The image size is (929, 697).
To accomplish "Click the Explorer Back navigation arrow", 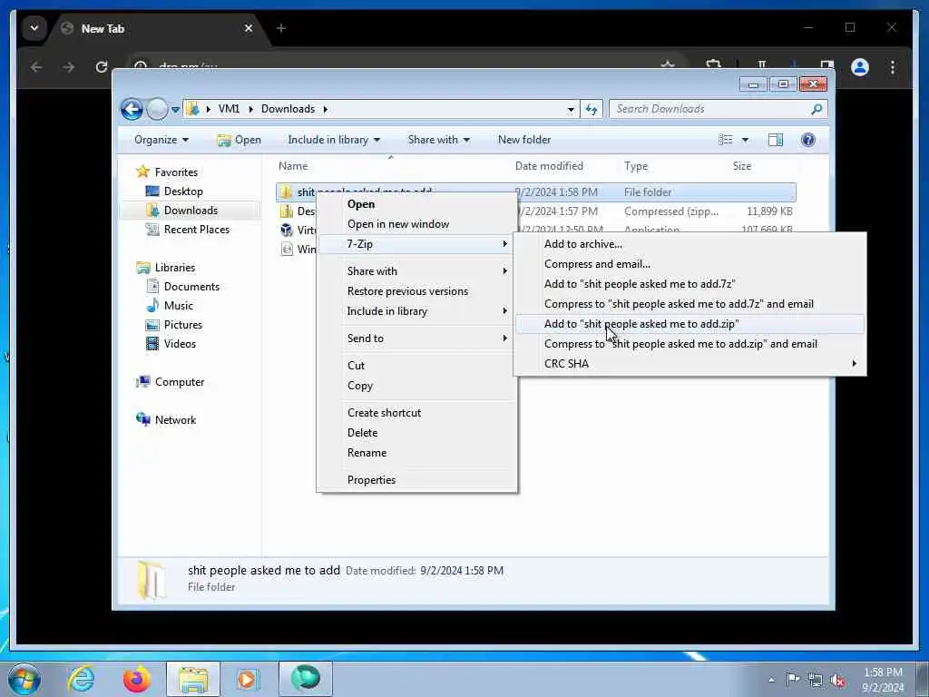I will [132, 109].
